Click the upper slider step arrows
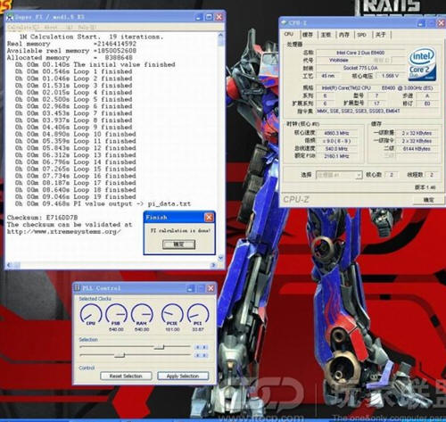This screenshot has width=446, height=422. click(x=202, y=347)
